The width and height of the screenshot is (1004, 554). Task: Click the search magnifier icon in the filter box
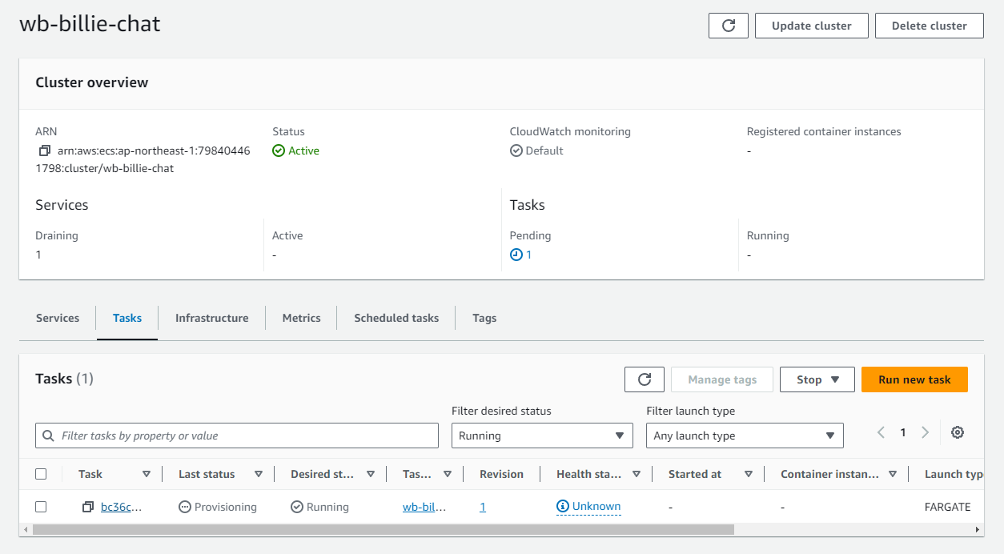pos(49,436)
